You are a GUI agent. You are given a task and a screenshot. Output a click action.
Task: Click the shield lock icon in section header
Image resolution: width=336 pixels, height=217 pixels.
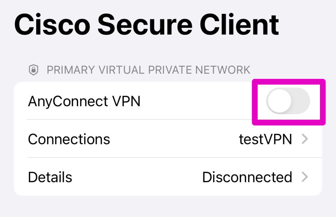33,70
